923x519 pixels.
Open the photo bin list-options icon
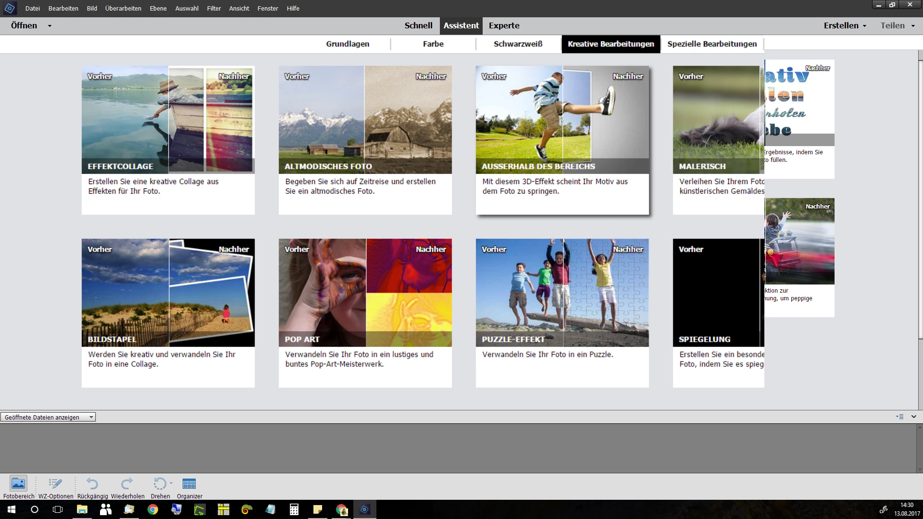click(x=899, y=417)
